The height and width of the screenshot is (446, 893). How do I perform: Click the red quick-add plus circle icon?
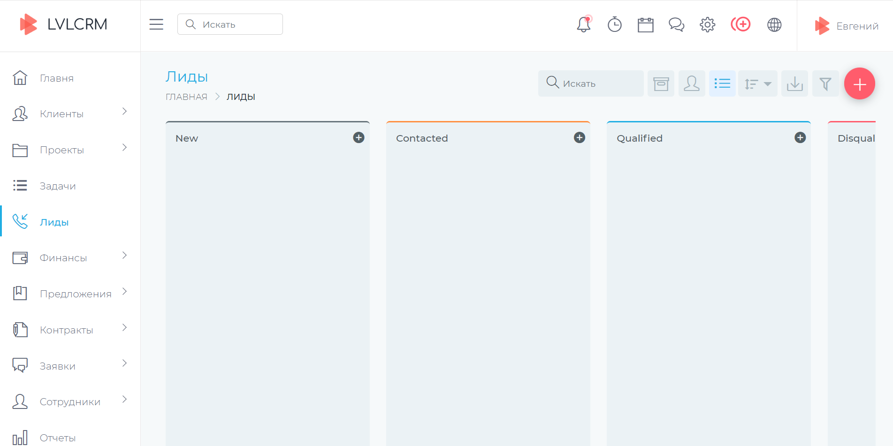point(740,24)
